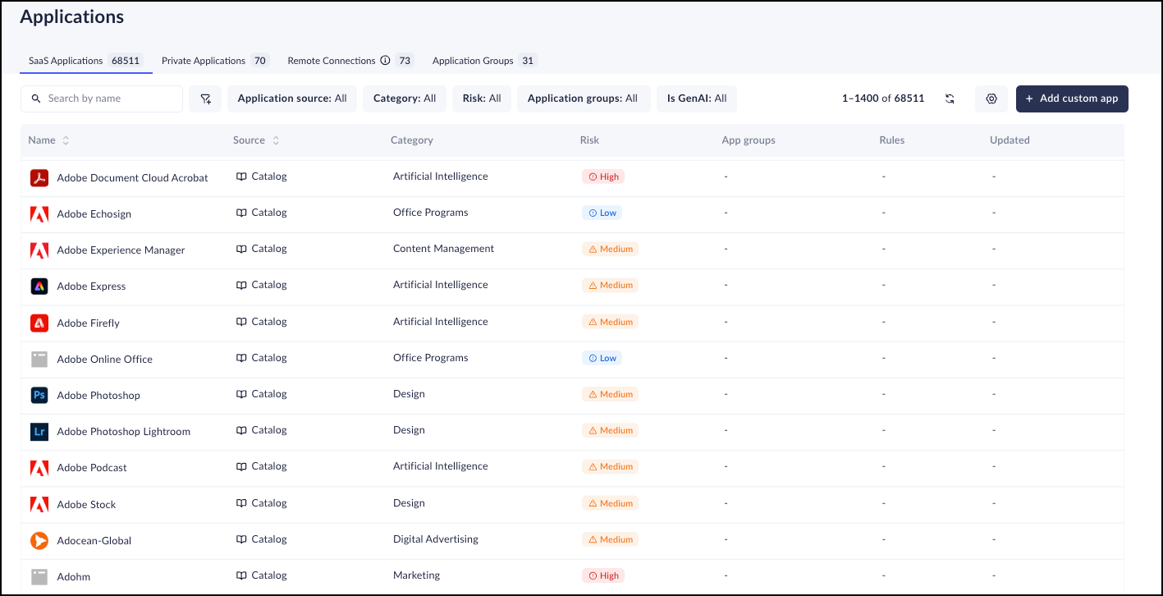This screenshot has width=1163, height=596.
Task: Click the Remote Connections info icon
Action: [x=384, y=61]
